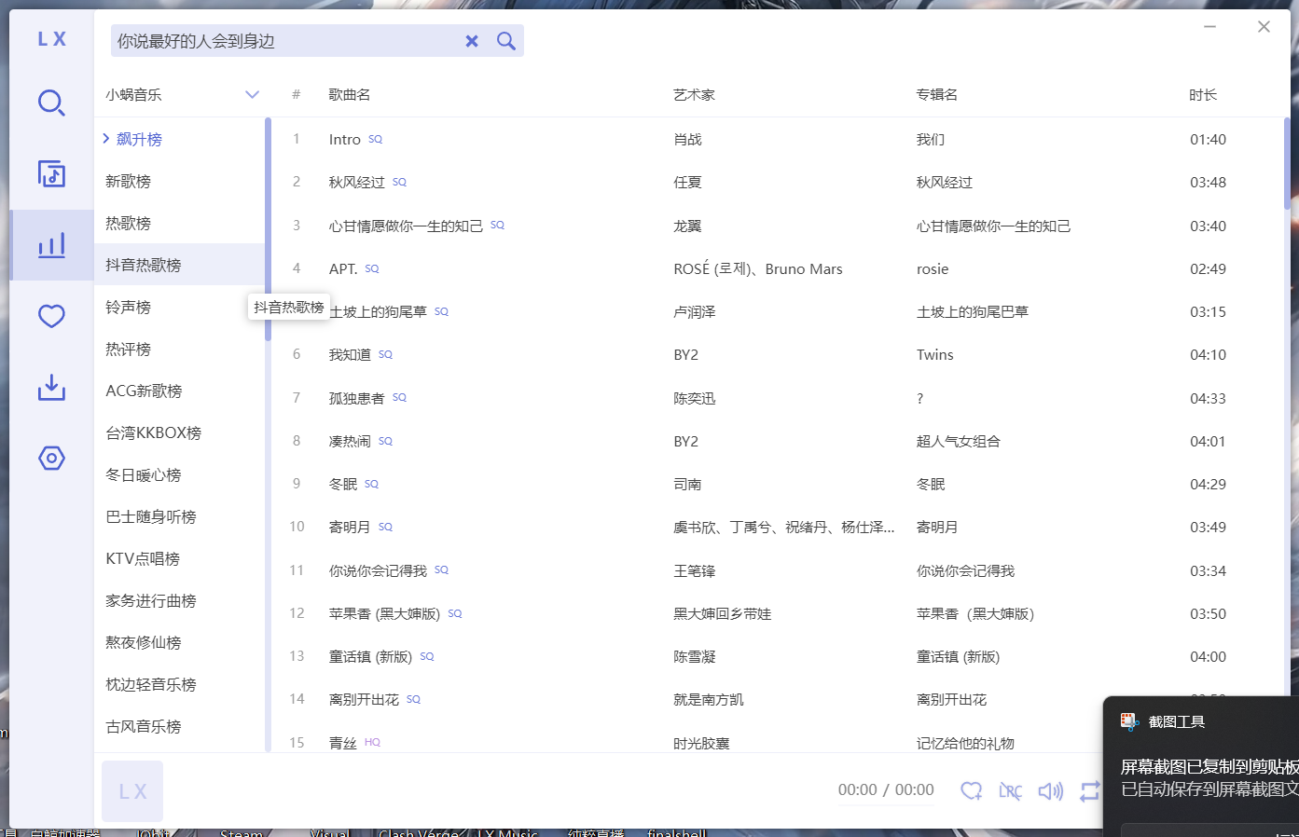Open the volume speaker icon in the player
This screenshot has width=1299, height=837.
pos(1049,790)
